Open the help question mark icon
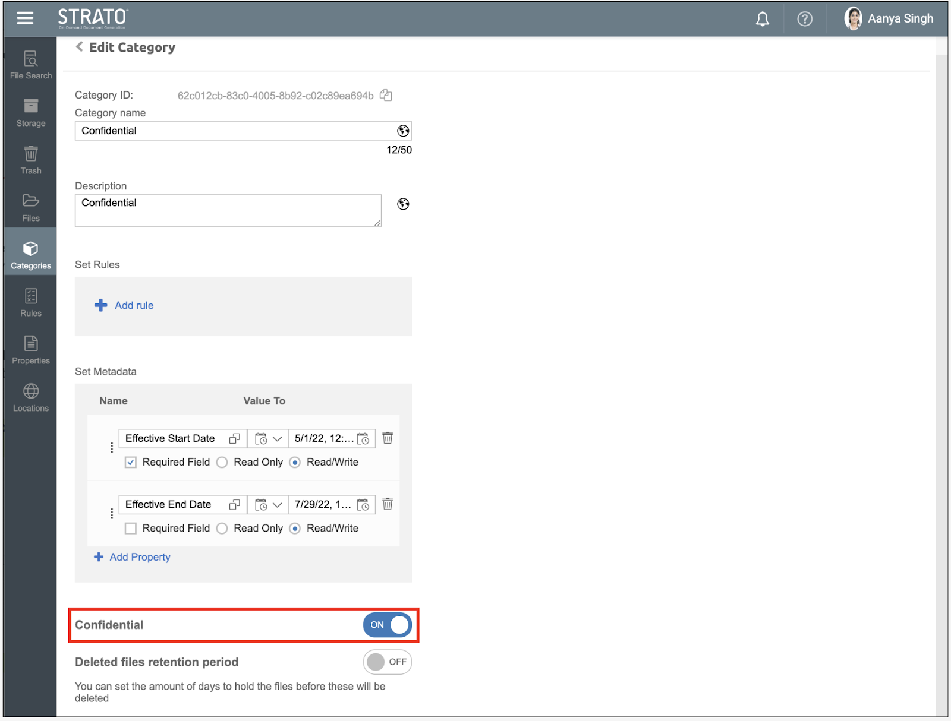Screen dimensions: 951x721 pos(805,19)
